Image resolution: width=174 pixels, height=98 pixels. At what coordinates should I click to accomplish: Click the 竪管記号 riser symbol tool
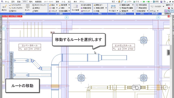[x=124, y=11]
